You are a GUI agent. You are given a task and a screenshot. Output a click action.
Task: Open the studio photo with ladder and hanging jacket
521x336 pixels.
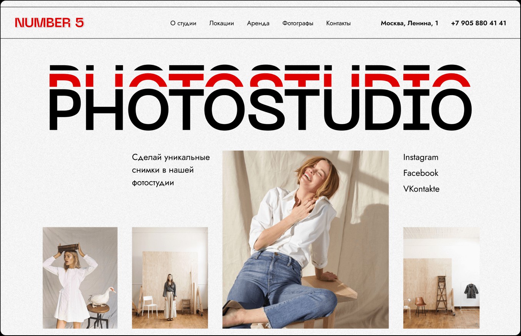pyautogui.click(x=441, y=278)
